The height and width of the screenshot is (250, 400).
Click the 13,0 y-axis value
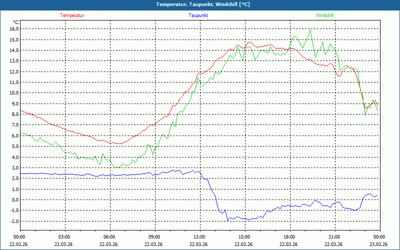pyautogui.click(x=14, y=60)
